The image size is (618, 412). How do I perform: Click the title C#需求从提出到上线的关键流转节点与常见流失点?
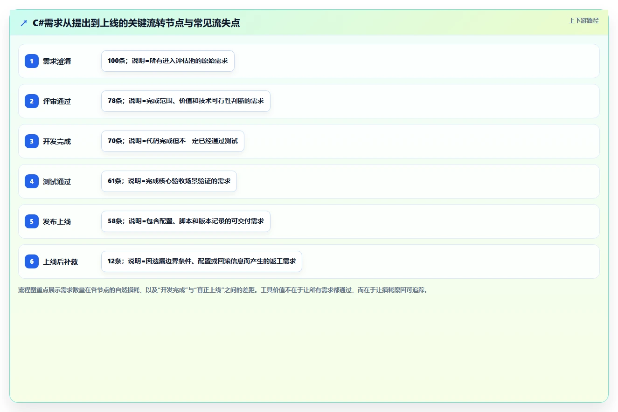(136, 23)
